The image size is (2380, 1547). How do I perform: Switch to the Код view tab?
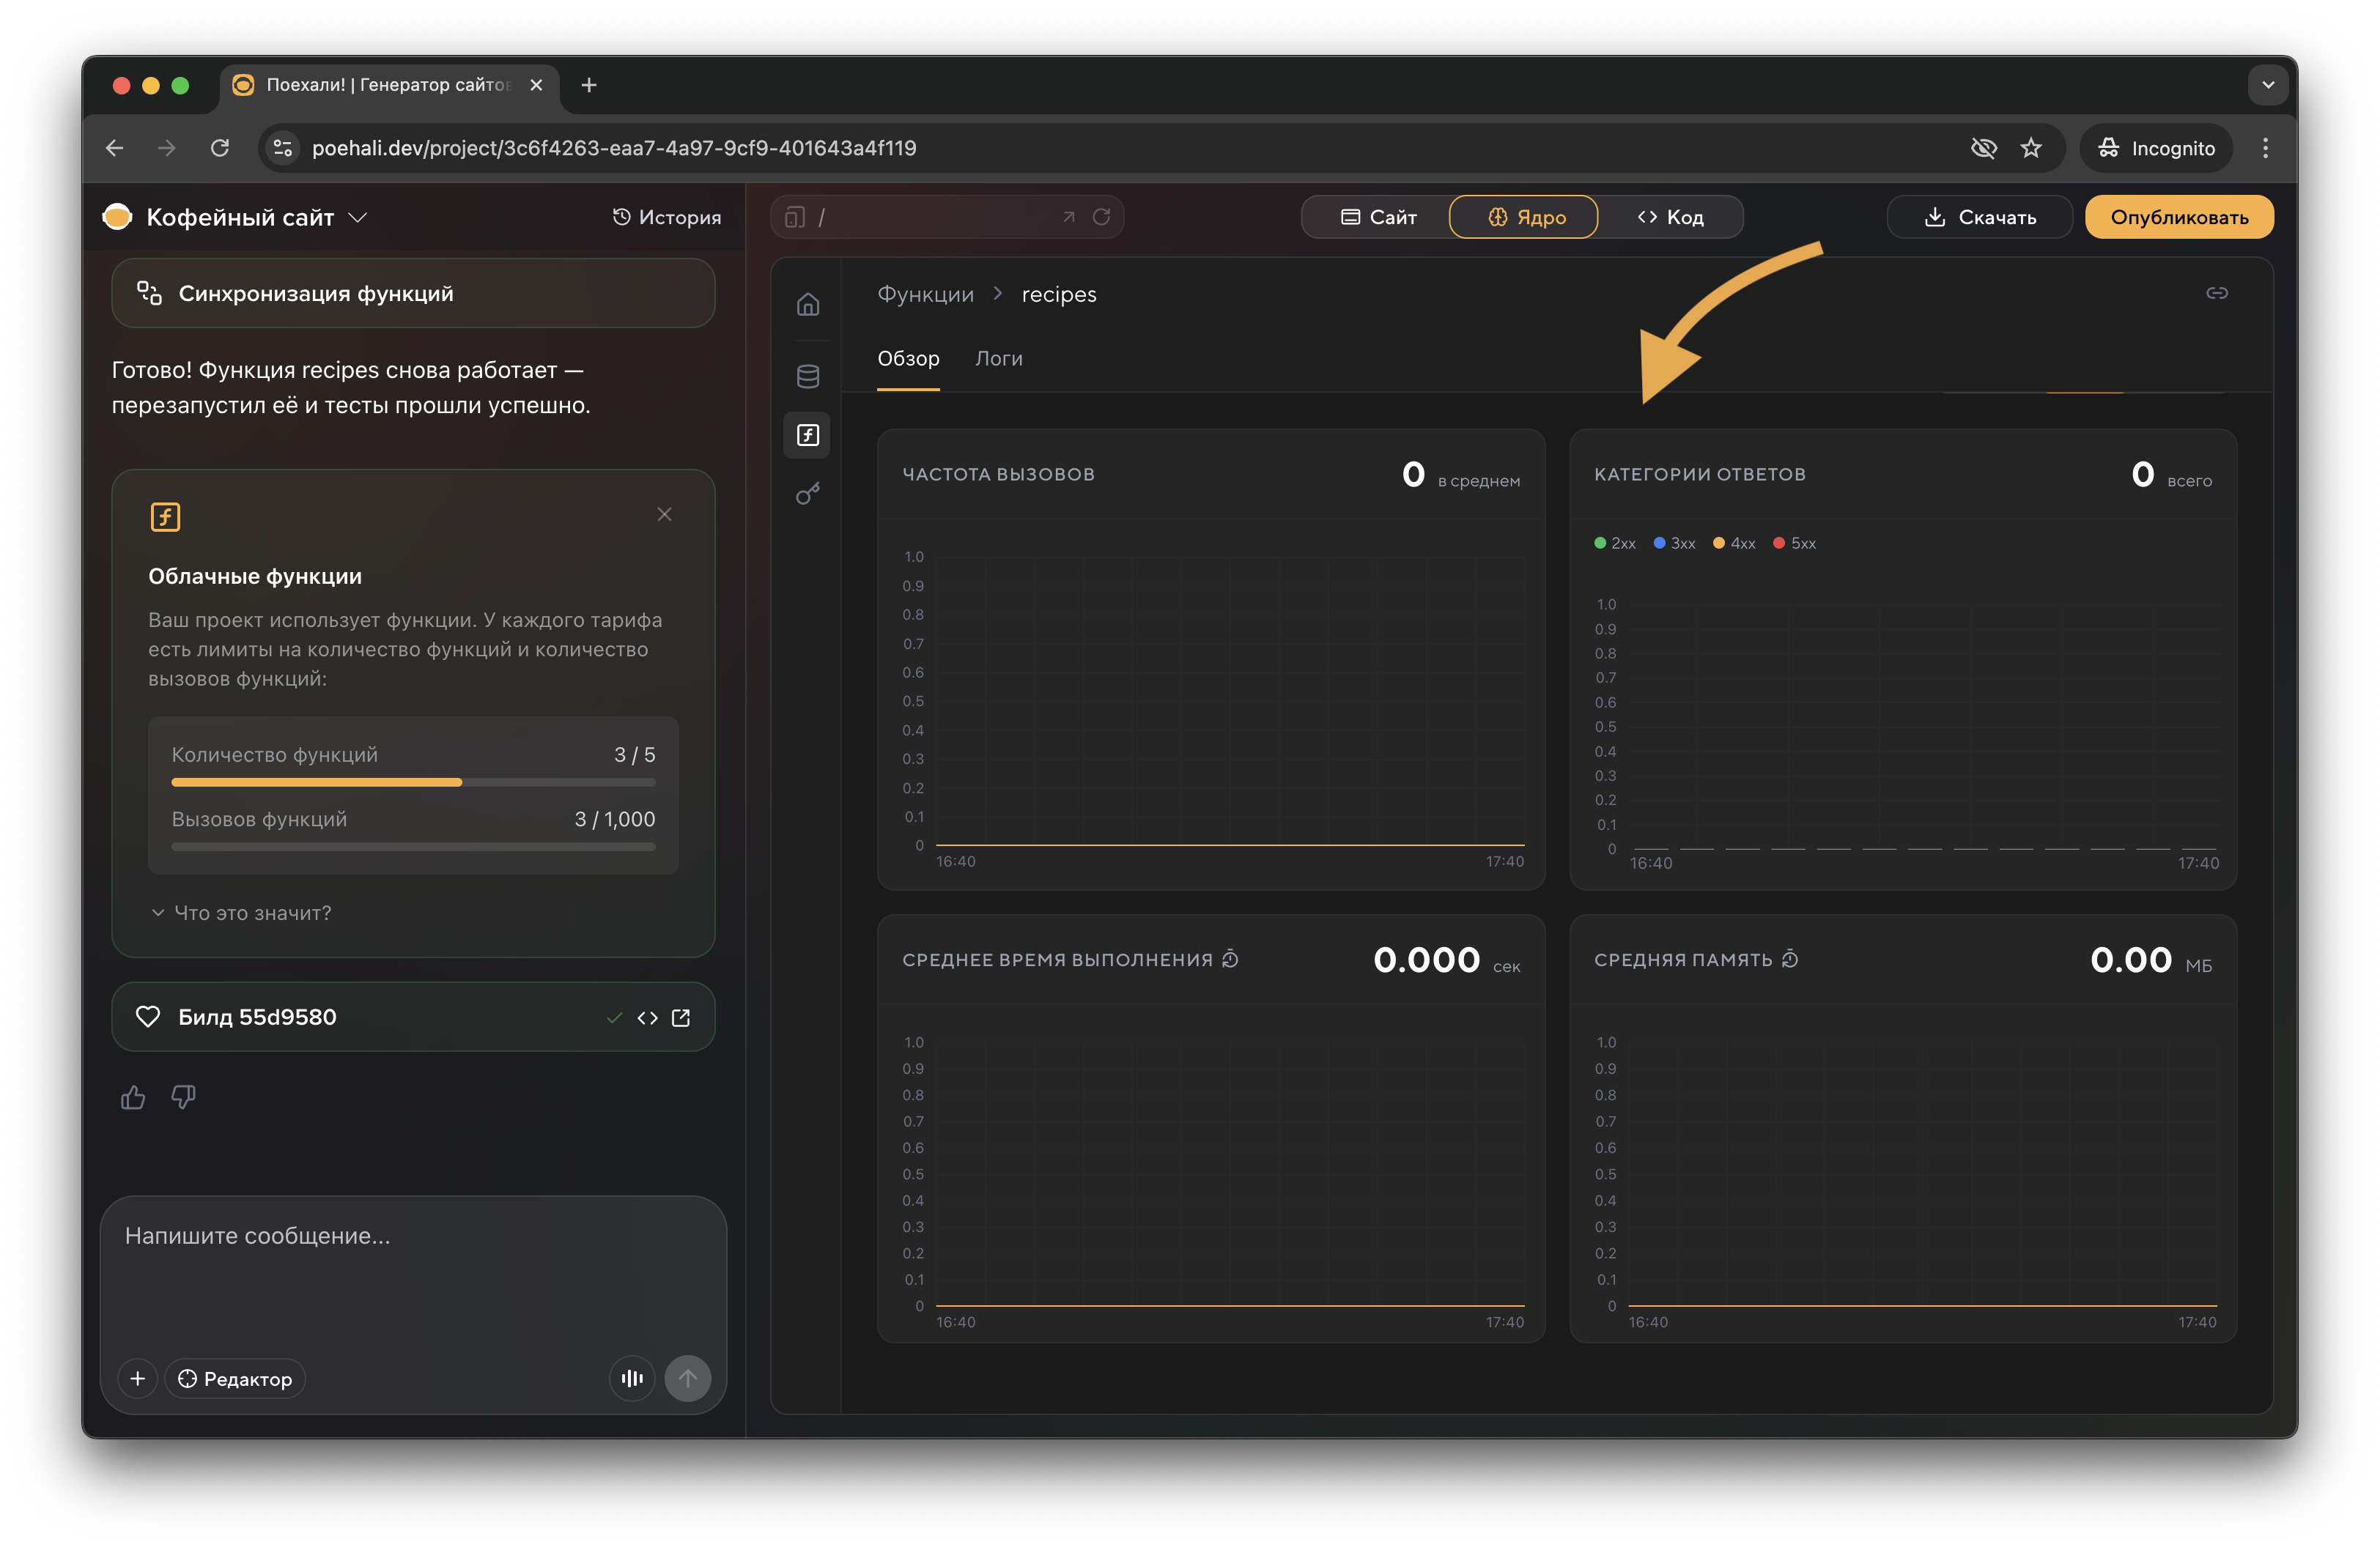coord(1670,217)
